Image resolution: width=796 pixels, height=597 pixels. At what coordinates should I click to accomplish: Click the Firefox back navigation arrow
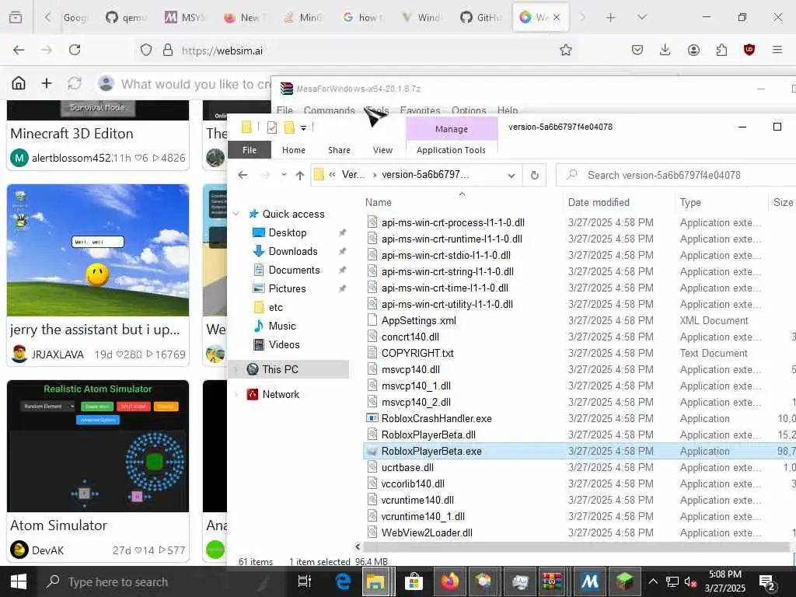(19, 50)
